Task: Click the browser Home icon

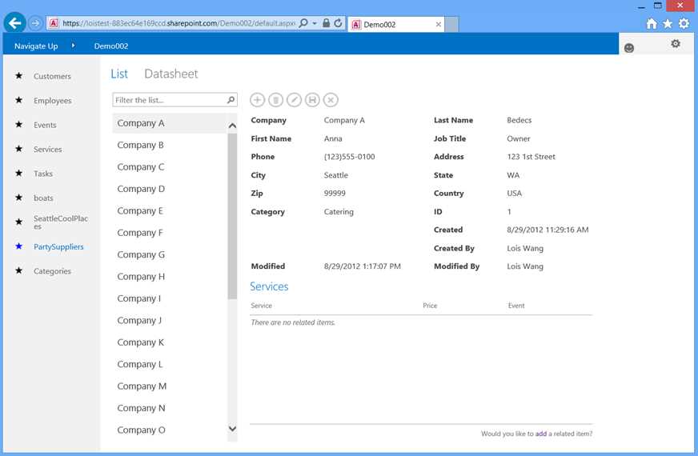Action: click(x=652, y=23)
